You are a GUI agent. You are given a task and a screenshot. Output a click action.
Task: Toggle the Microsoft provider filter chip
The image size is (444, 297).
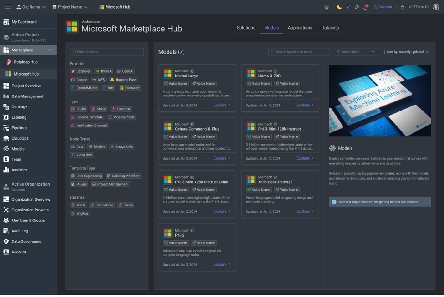click(130, 88)
